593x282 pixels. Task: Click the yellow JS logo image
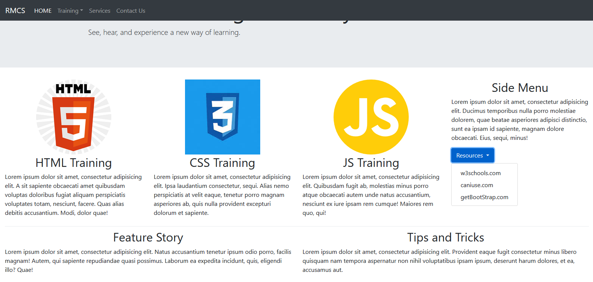[x=371, y=117]
